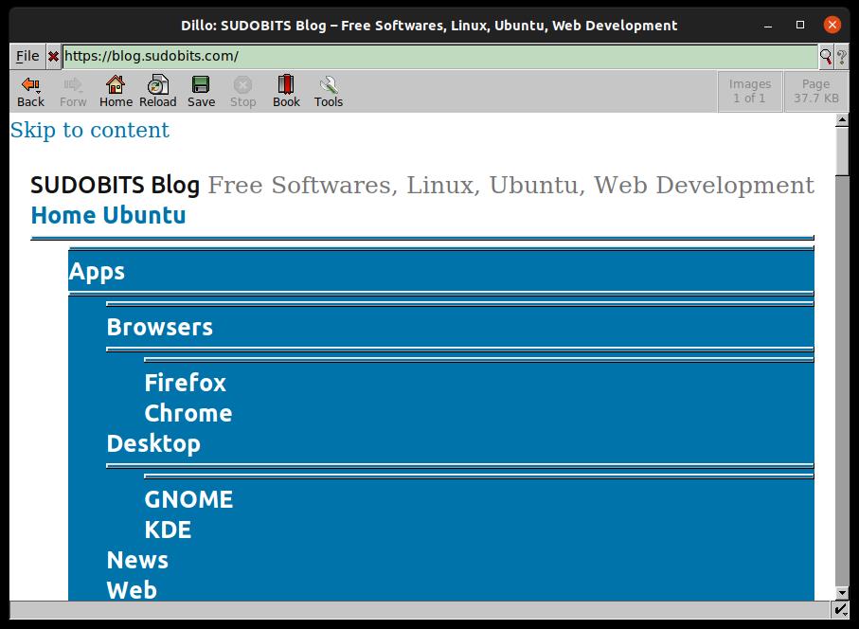The width and height of the screenshot is (859, 629).
Task: Follow the Skip to content link
Action: 90,130
